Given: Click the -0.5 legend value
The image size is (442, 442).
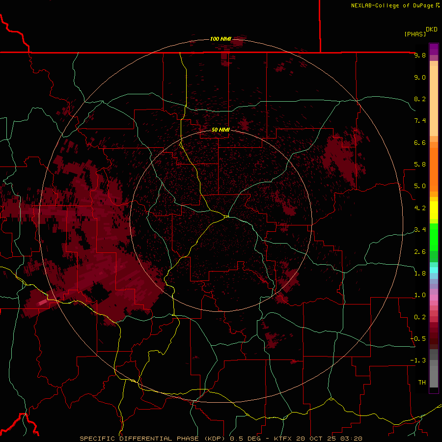Looking at the screenshot, I should 418,339.
